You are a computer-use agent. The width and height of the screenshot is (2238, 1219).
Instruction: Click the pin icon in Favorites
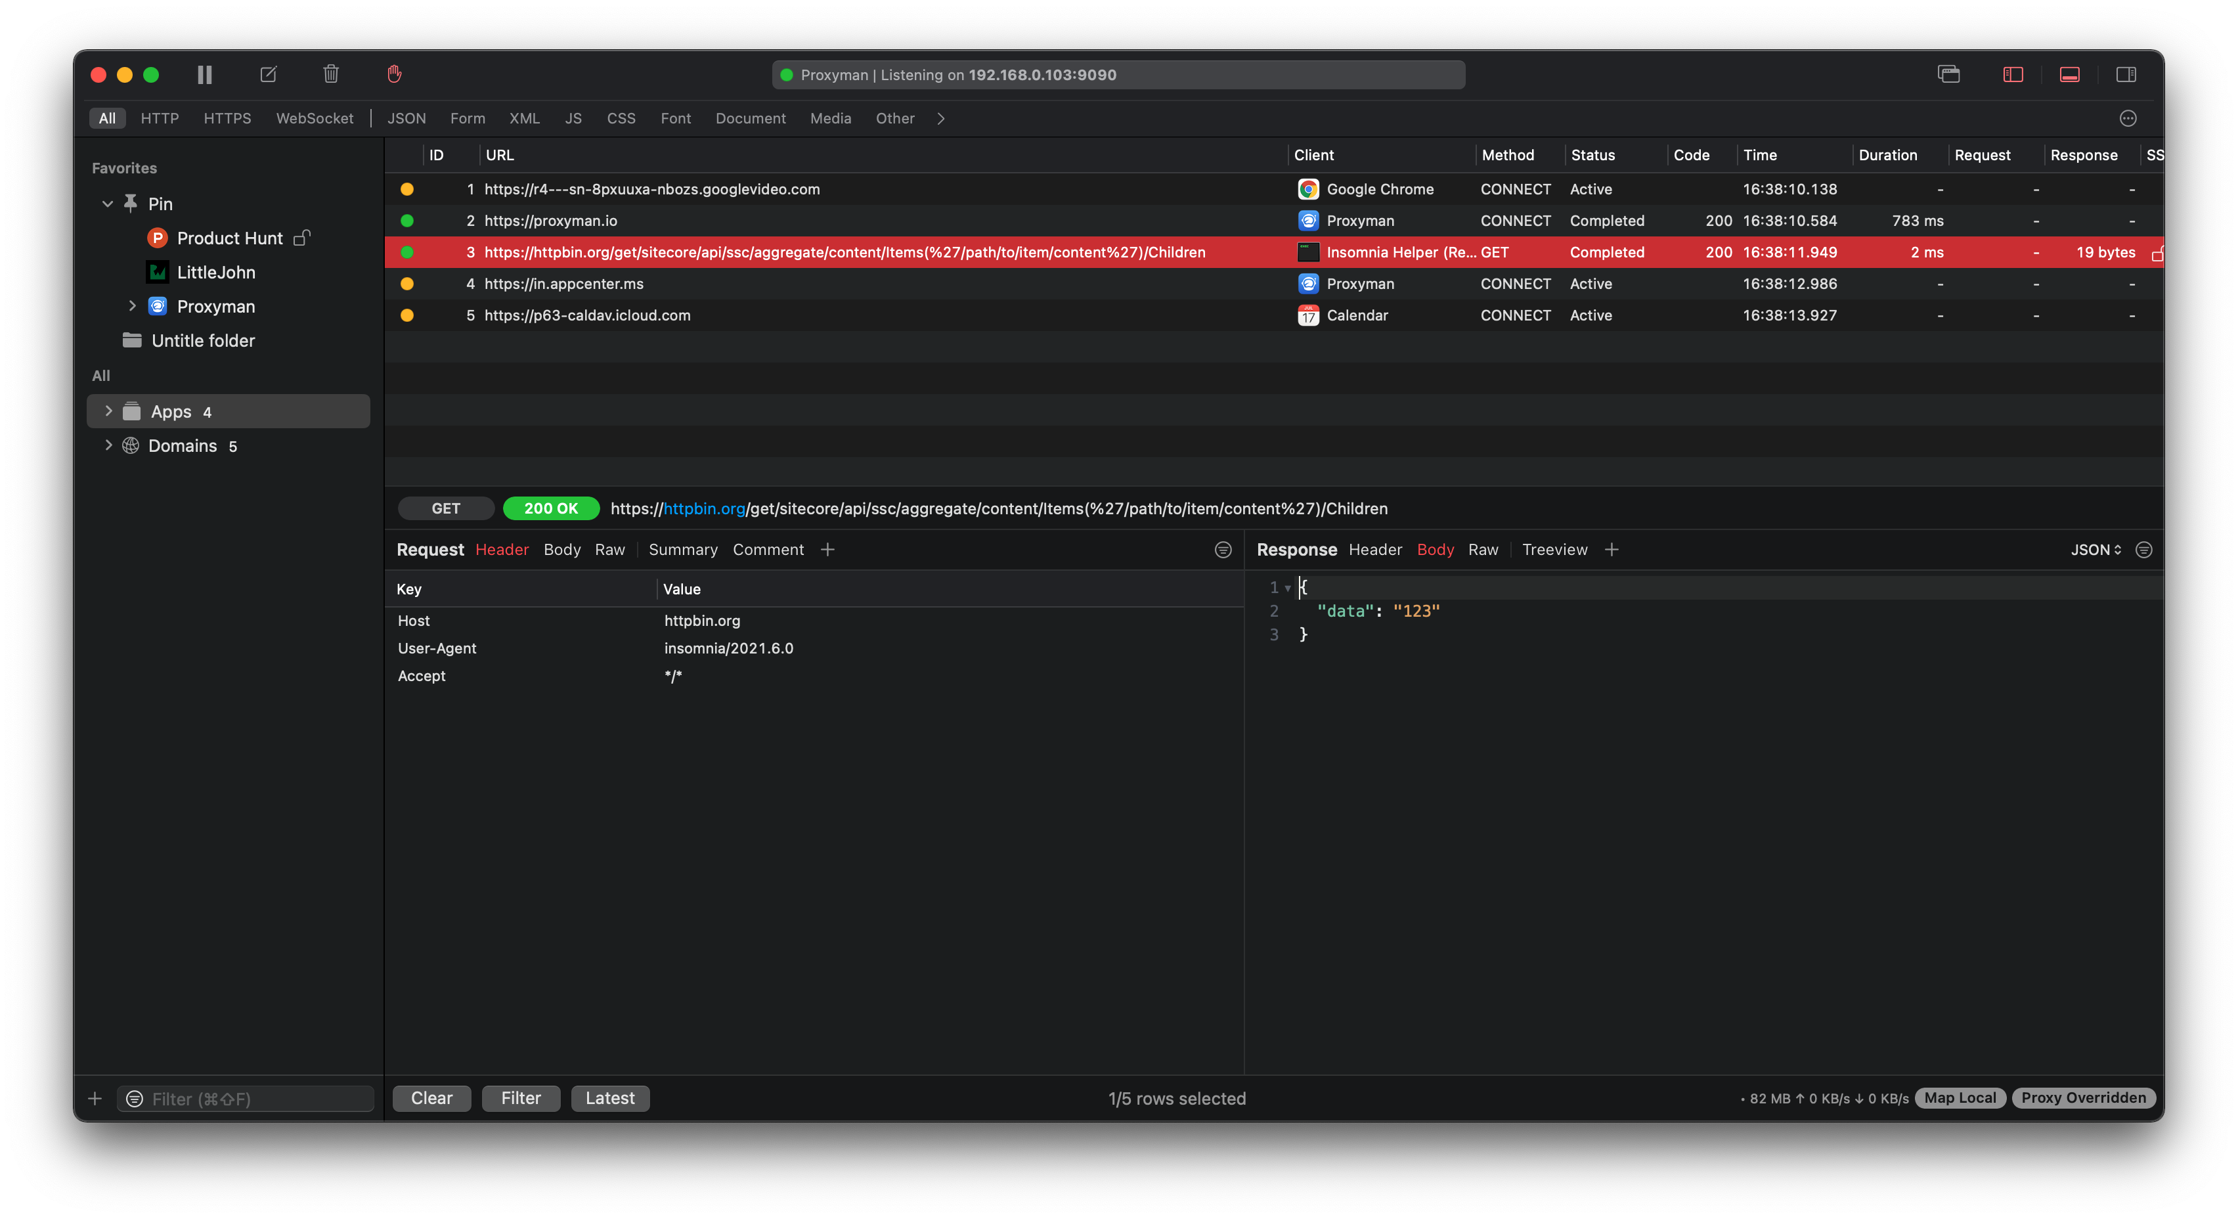click(x=130, y=204)
